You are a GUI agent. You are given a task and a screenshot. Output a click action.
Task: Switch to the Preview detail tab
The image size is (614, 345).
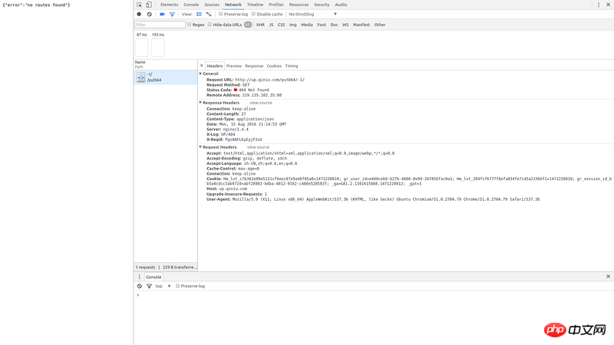pos(234,66)
